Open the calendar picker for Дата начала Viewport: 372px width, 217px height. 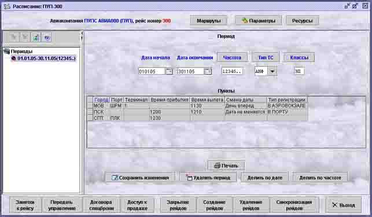(x=169, y=71)
